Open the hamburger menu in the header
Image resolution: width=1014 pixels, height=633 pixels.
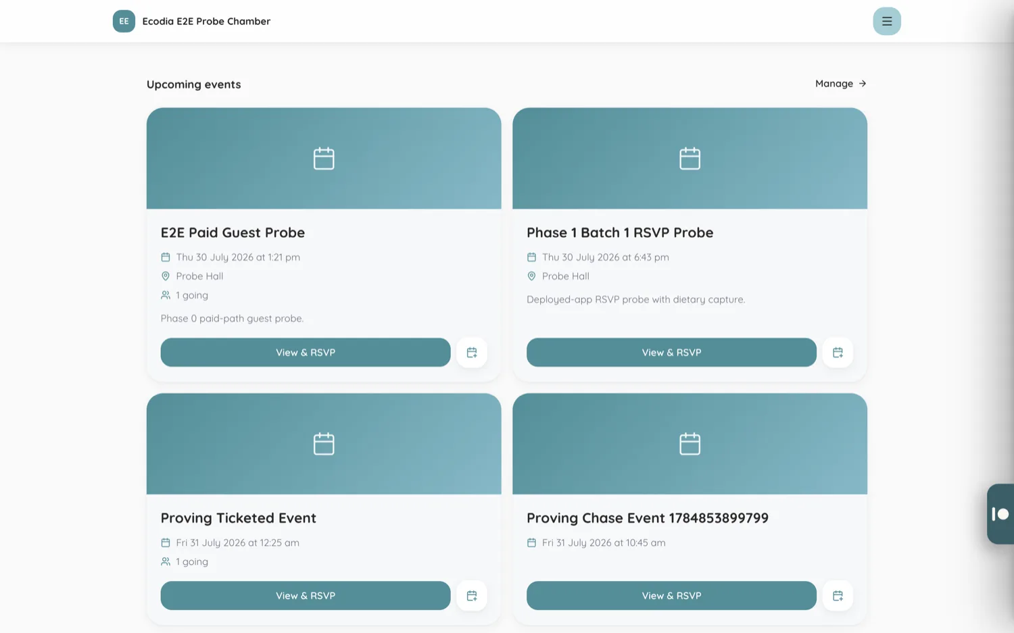pos(886,21)
